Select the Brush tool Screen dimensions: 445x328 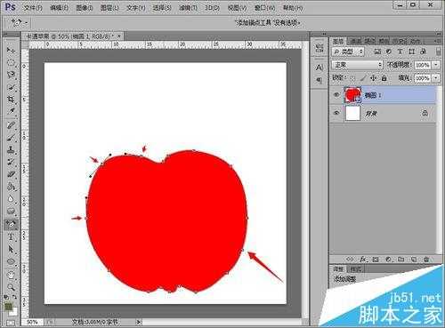[11, 138]
